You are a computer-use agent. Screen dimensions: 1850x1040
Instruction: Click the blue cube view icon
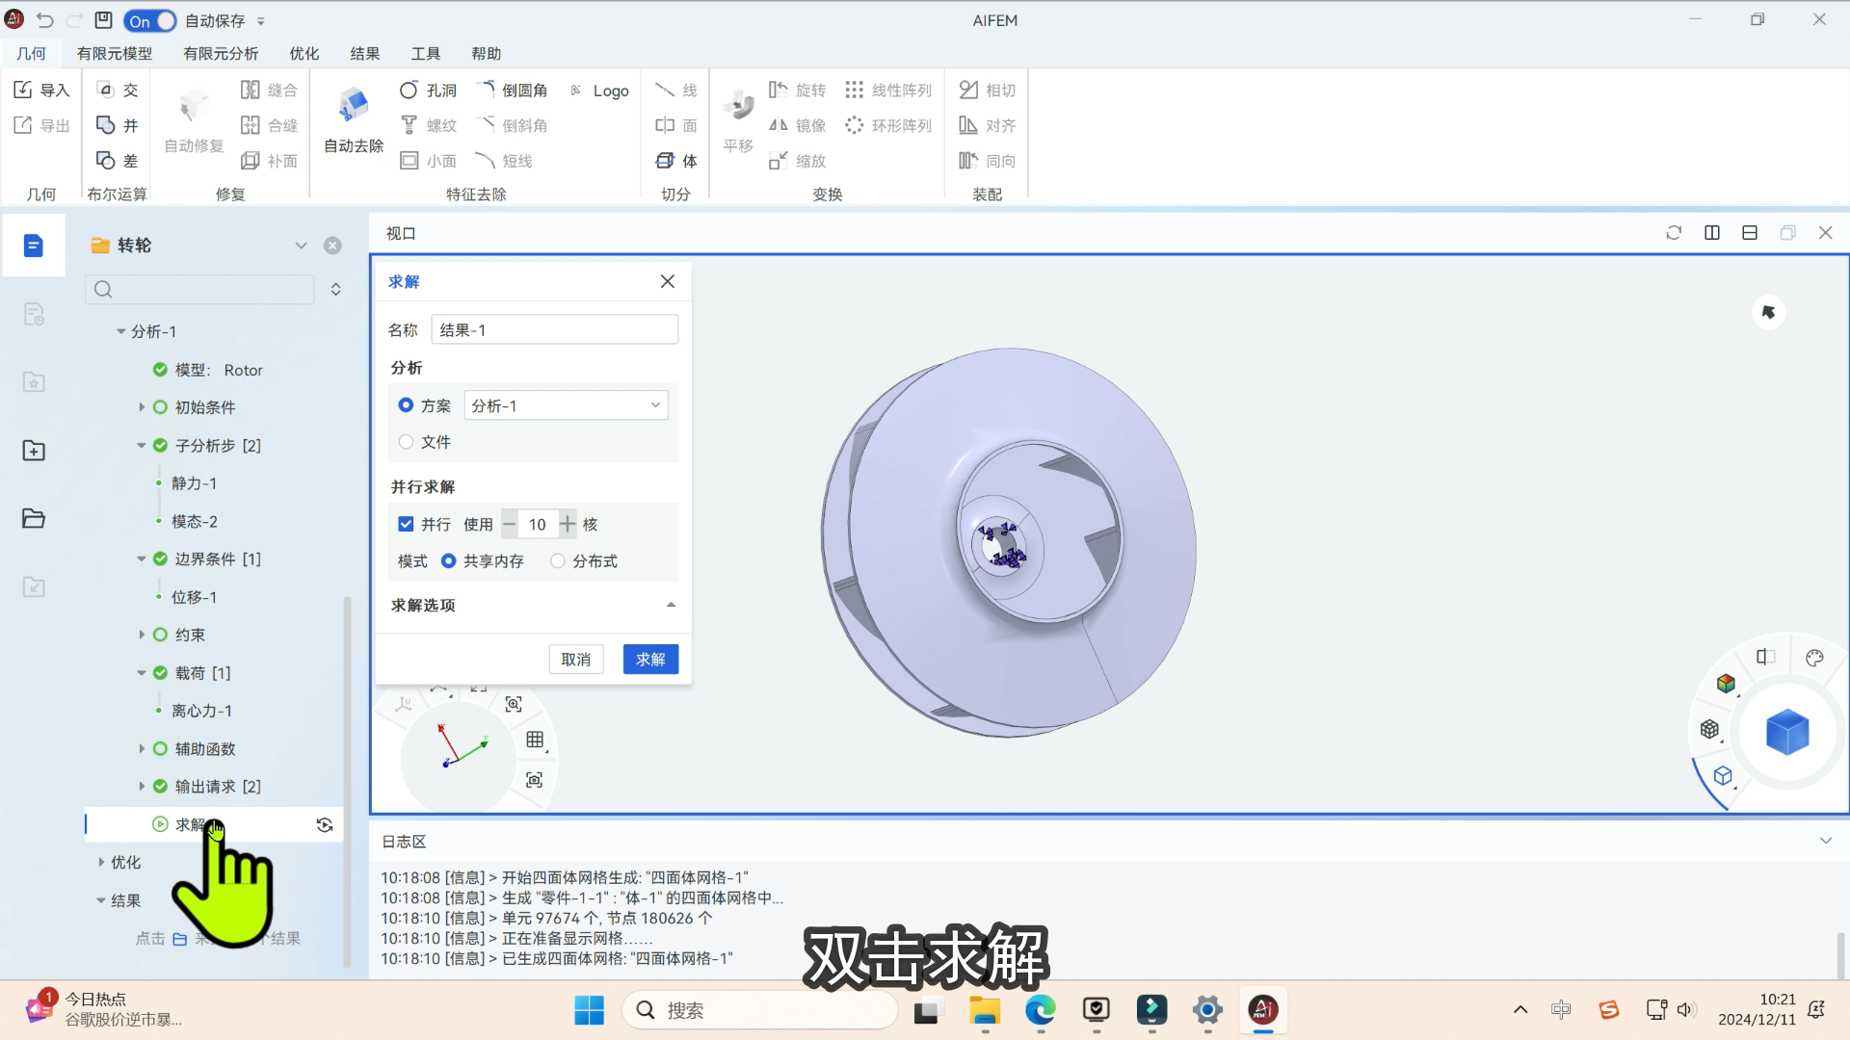(1787, 732)
